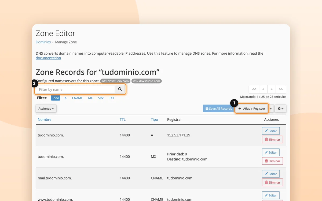The width and height of the screenshot is (322, 201).
Task: Sort records by Tipo column
Action: pyautogui.click(x=154, y=120)
